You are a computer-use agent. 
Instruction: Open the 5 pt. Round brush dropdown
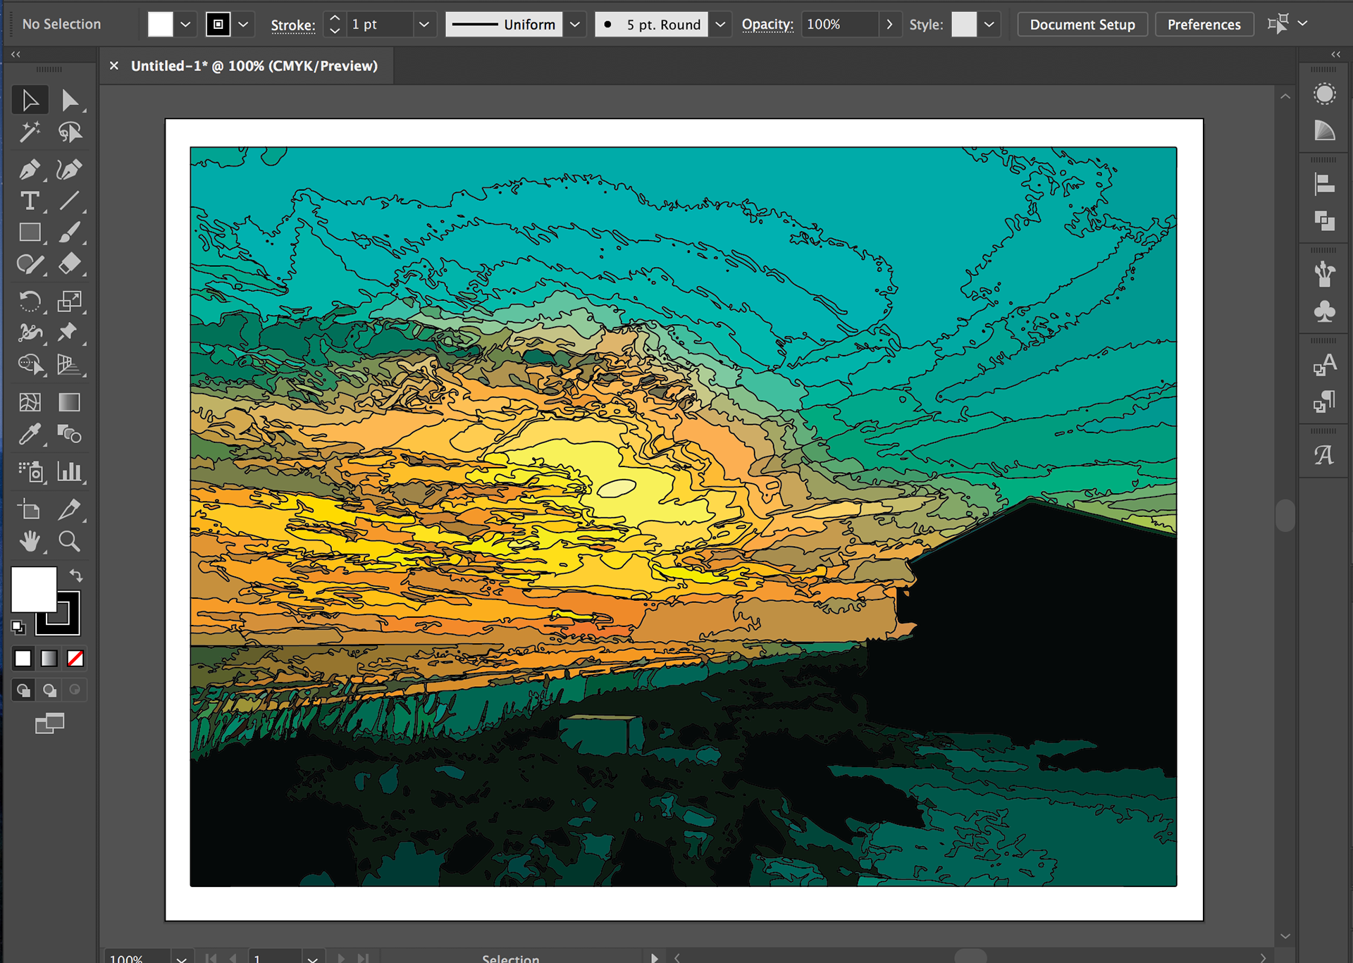720,25
